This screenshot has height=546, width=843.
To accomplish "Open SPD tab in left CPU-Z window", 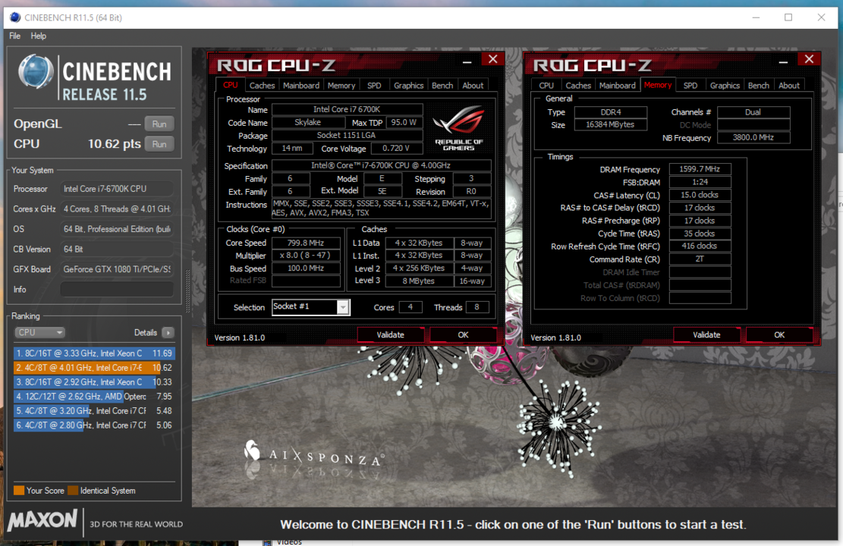I will pos(374,86).
